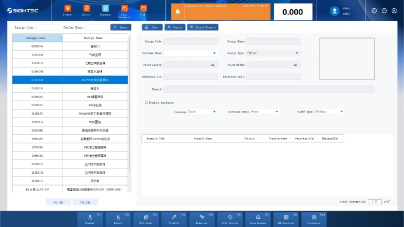
Task: Open the Scanner tool
Action: [x=68, y=11]
